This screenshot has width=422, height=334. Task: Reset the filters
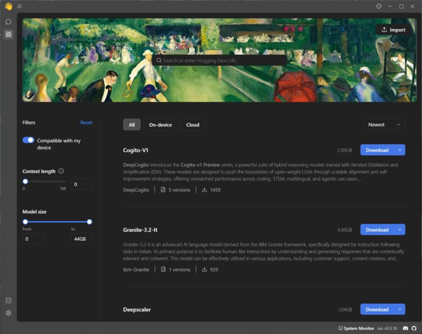click(86, 123)
